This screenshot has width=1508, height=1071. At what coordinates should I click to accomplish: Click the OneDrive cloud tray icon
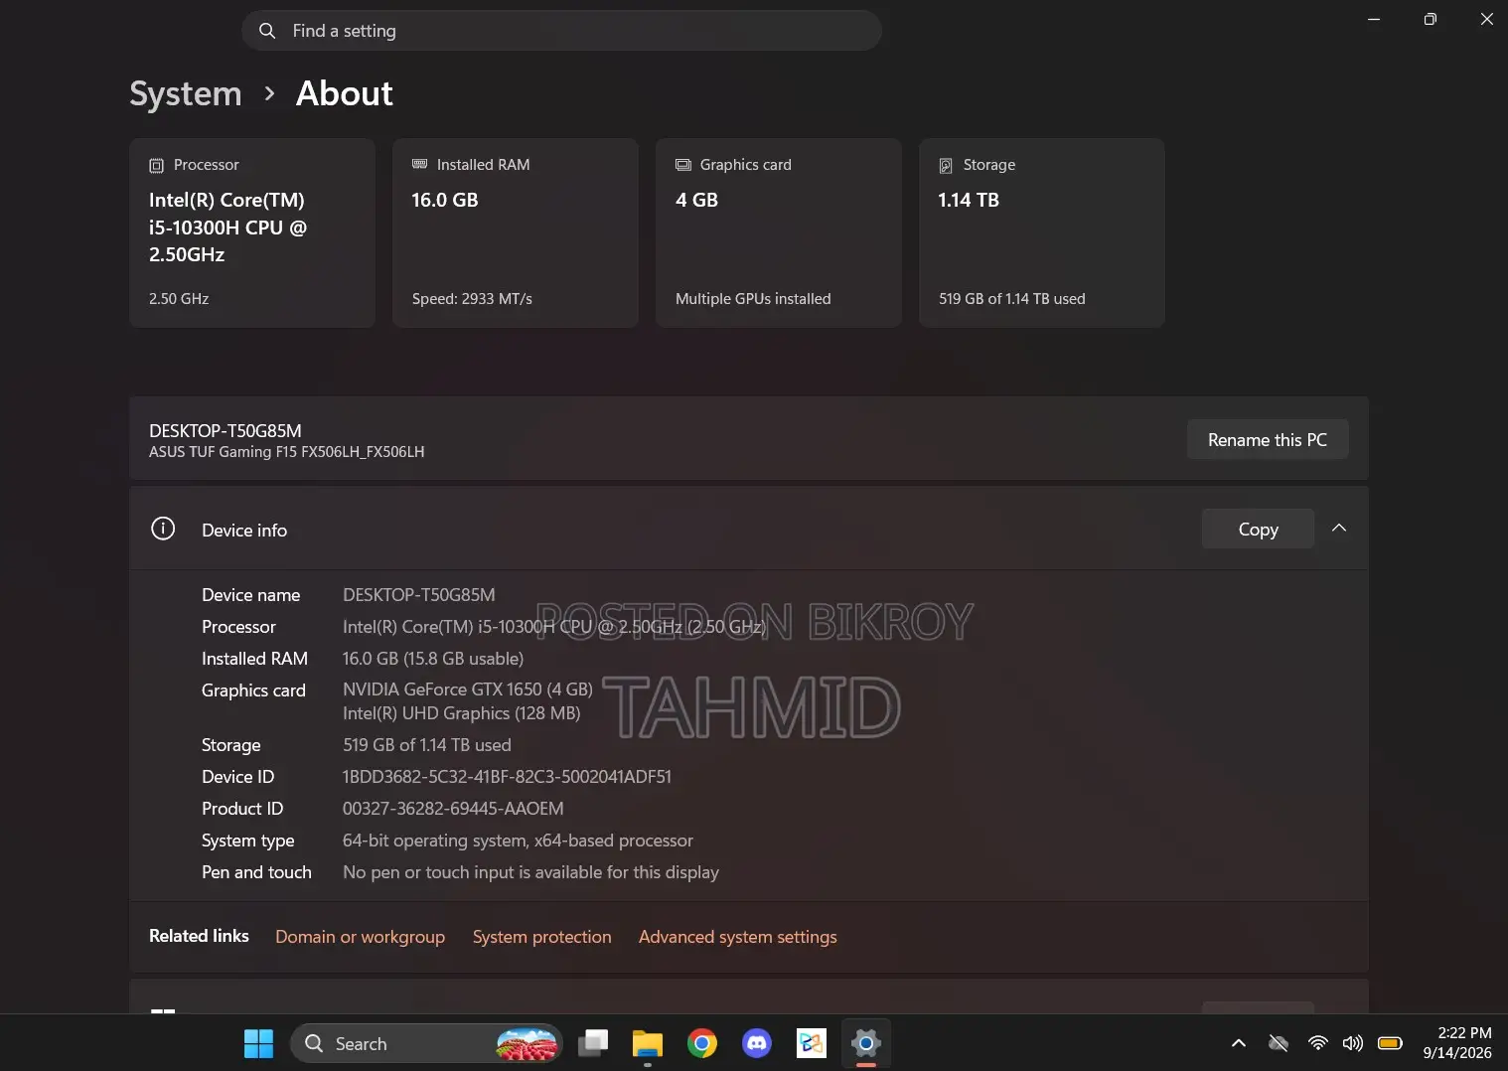click(x=1279, y=1043)
